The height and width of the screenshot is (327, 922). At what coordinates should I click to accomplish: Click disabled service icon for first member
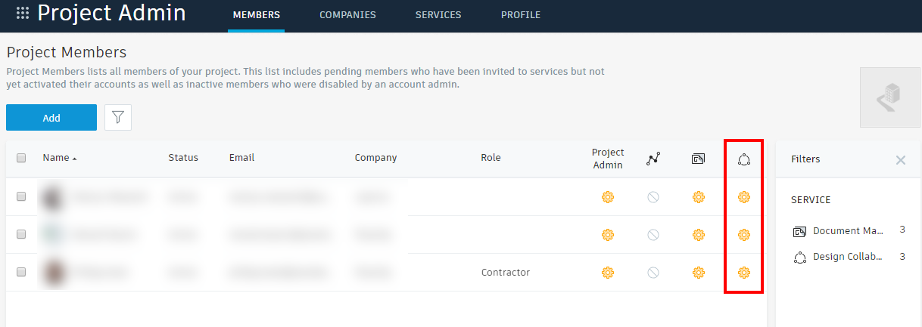[x=653, y=197]
